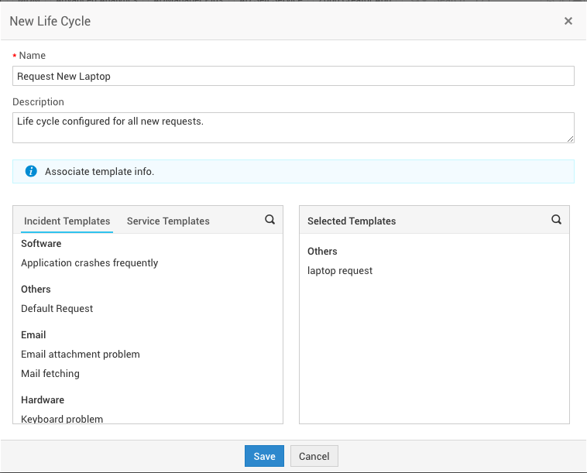The width and height of the screenshot is (587, 473).
Task: Search within Selected Templates panel
Action: click(556, 220)
